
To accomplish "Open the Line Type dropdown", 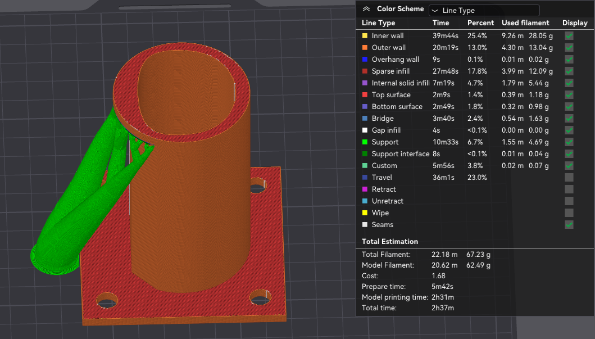I will click(484, 10).
